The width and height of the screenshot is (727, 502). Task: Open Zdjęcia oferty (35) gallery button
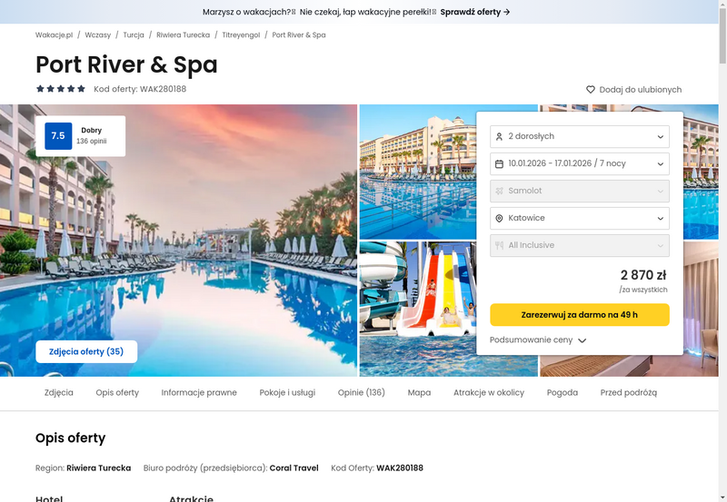(86, 351)
